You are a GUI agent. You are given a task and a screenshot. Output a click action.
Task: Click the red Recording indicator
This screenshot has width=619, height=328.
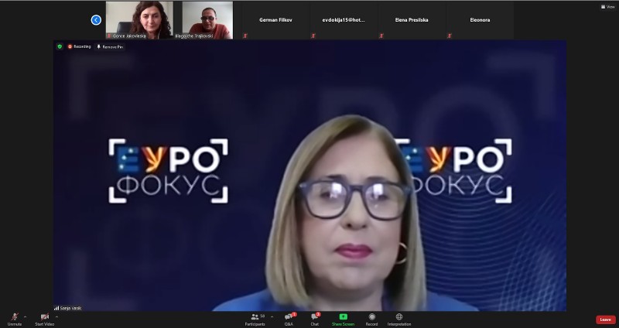coord(79,46)
